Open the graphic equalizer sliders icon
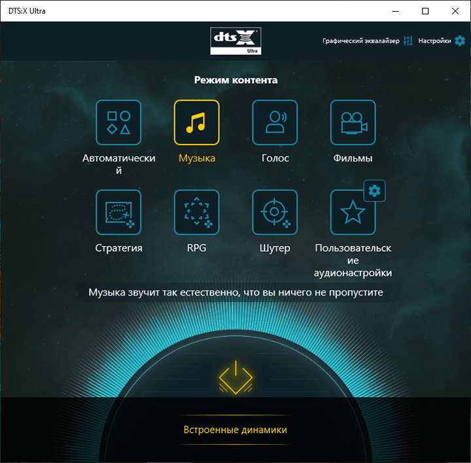Screen dimensions: 471x463 [408, 41]
